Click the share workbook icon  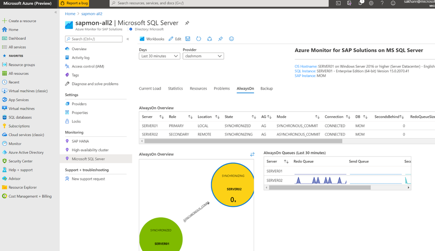[x=209, y=39]
